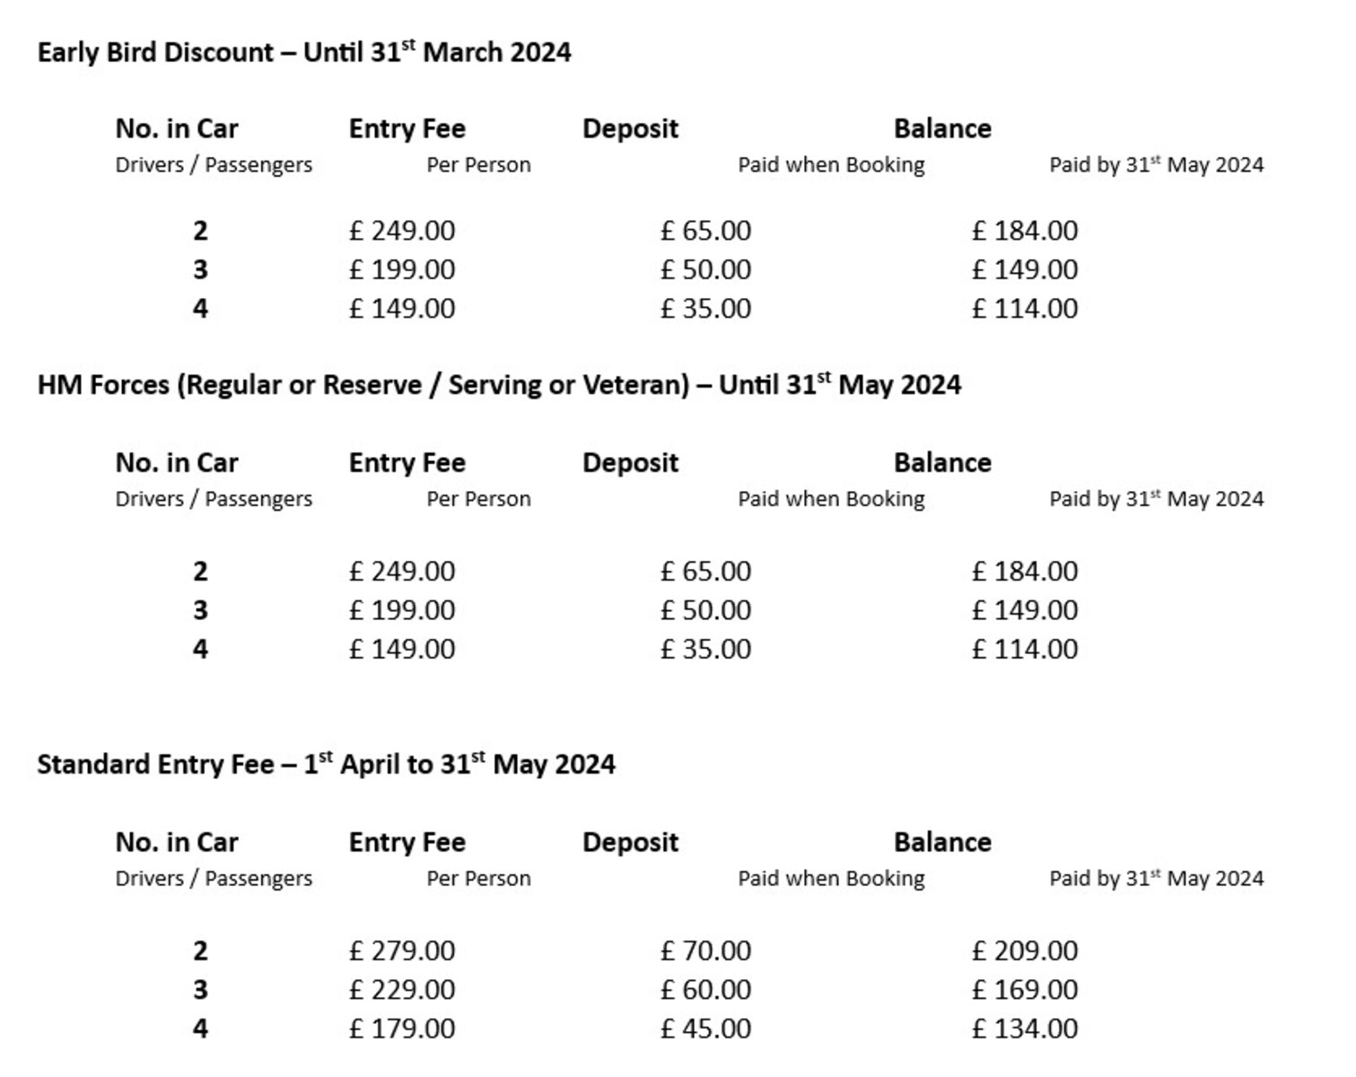Click the £ 169.00 balance amount

coord(1024,990)
